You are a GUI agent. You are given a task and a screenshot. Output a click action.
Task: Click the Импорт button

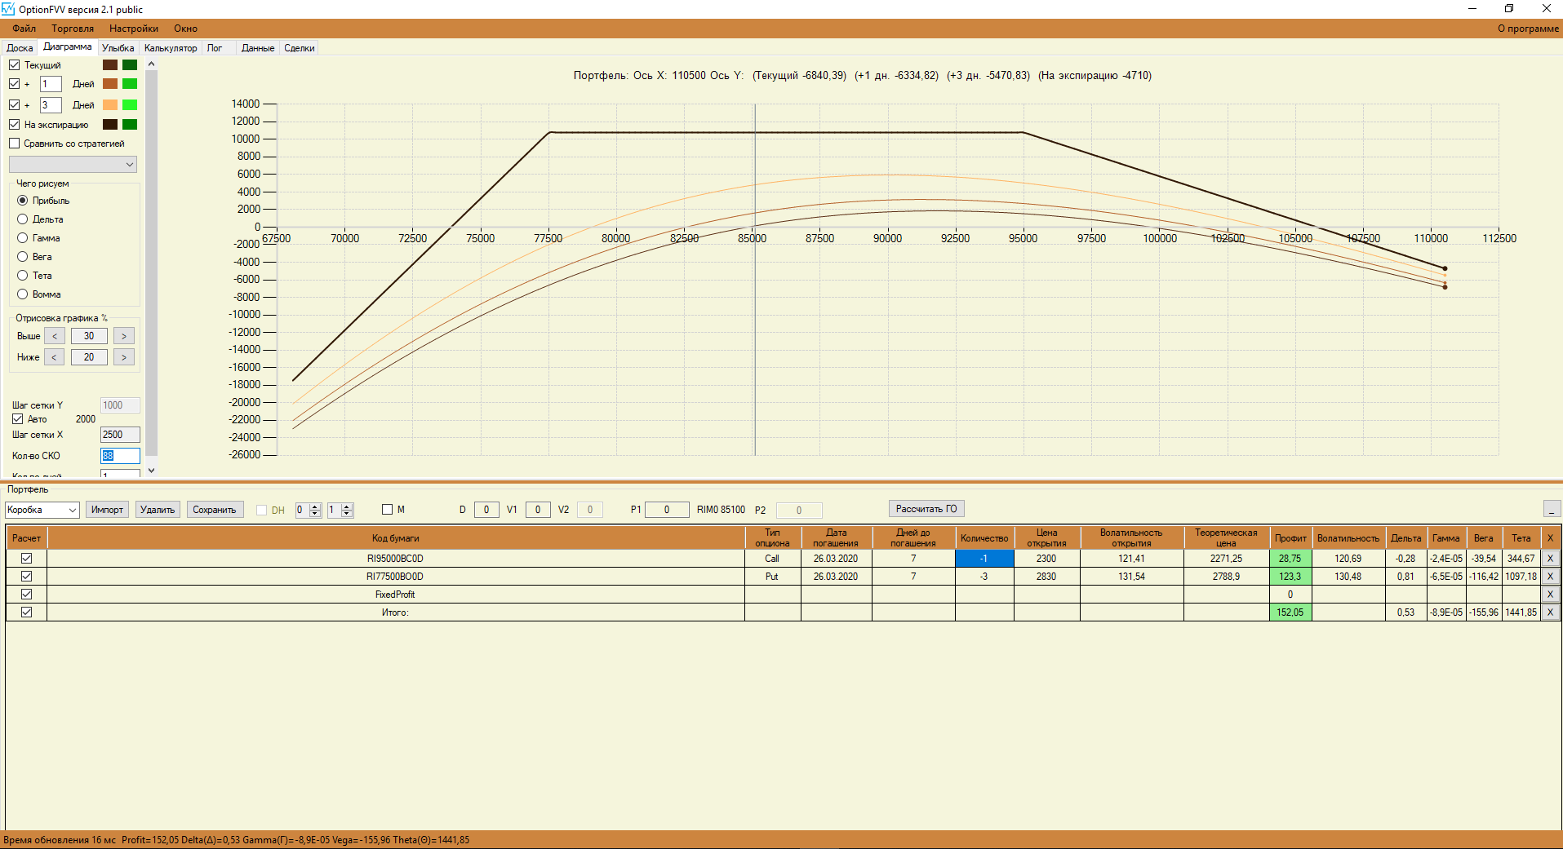pyautogui.click(x=107, y=510)
